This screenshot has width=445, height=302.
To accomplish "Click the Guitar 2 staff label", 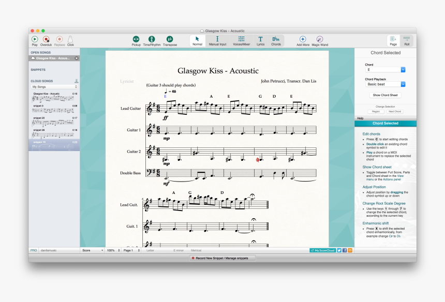I will [133, 152].
